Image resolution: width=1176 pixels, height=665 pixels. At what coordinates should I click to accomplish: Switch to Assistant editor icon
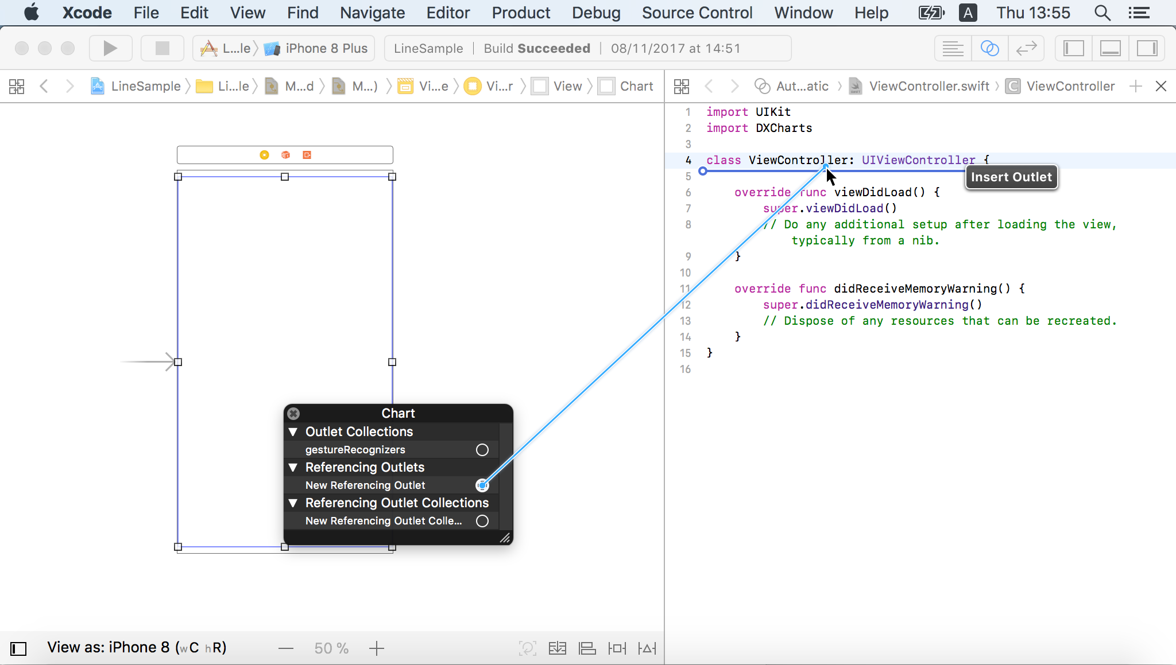click(989, 48)
